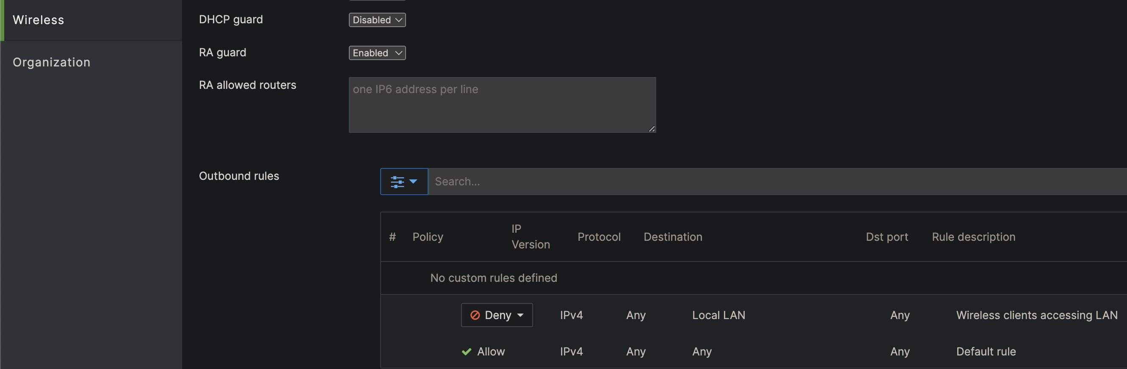The width and height of the screenshot is (1127, 369).
Task: Click the Default rule description text
Action: coord(986,352)
